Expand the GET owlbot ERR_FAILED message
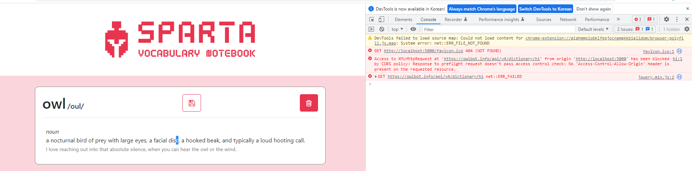Image resolution: width=692 pixels, height=171 pixels. (x=376, y=76)
